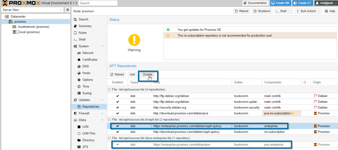The width and height of the screenshot is (338, 150).
Task: Select the disabled pve-enterprise repository row
Action: (x=222, y=145)
